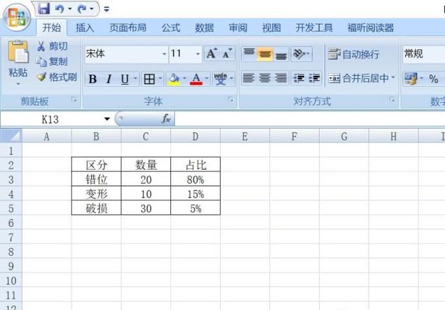This screenshot has width=445, height=310.
Task: Set top vertical alignment
Action: [249, 54]
